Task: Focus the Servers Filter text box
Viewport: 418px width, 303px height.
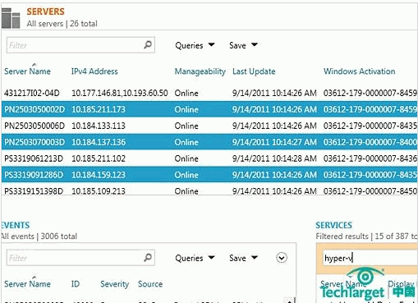Action: (x=75, y=45)
